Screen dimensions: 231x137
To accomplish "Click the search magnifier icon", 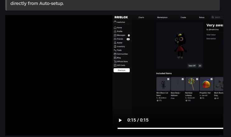I will coord(213,17).
